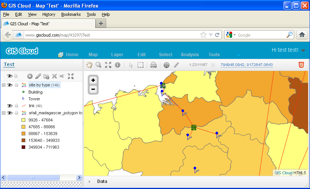Image resolution: width=310 pixels, height=189 pixels.
Task: Open Firefox History menu
Action: [x=49, y=14]
